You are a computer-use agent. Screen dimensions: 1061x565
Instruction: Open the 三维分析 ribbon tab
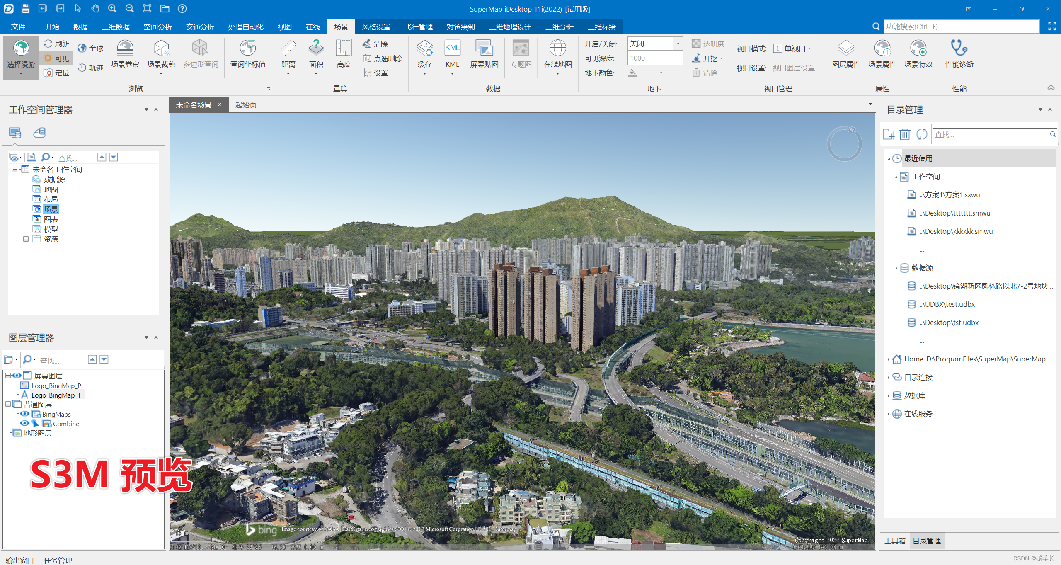click(560, 27)
